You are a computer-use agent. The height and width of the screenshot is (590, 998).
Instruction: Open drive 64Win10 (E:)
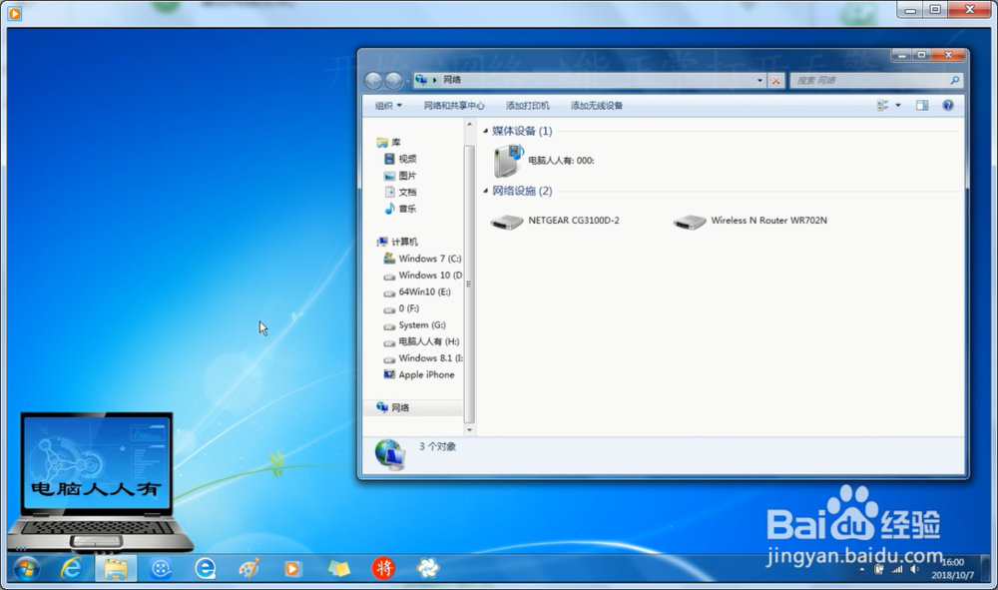coord(417,292)
